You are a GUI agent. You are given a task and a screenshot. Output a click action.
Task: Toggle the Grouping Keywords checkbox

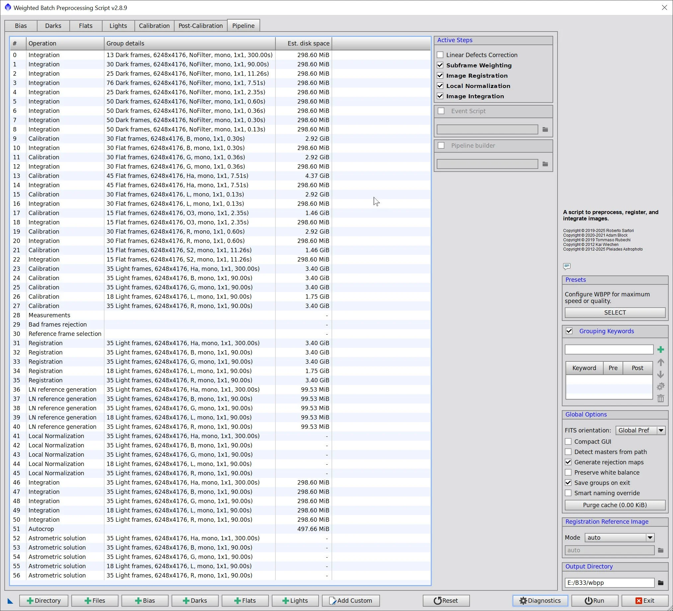pyautogui.click(x=569, y=331)
